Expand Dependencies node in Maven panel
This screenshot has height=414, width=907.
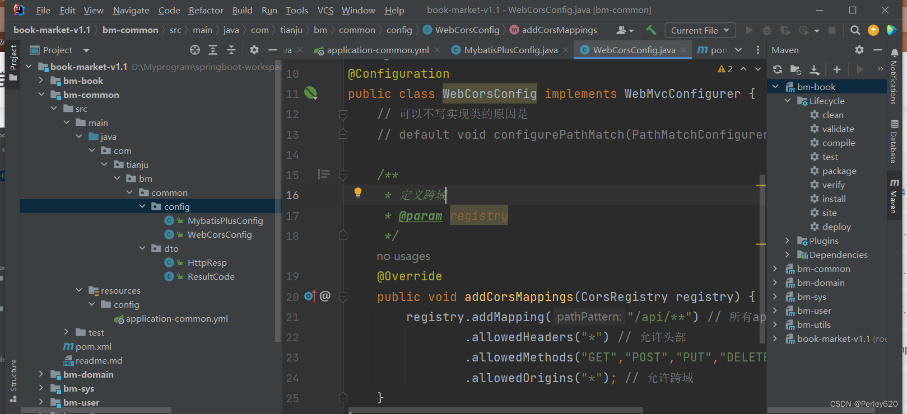tap(787, 255)
